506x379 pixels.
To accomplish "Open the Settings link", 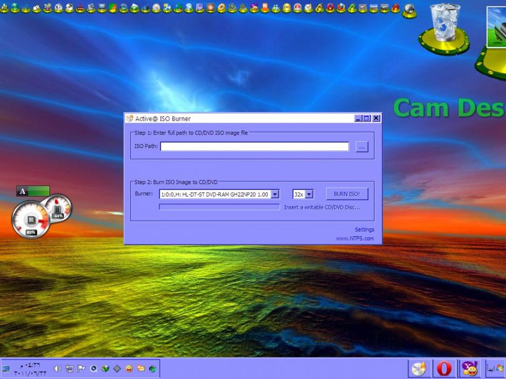I will pos(364,230).
